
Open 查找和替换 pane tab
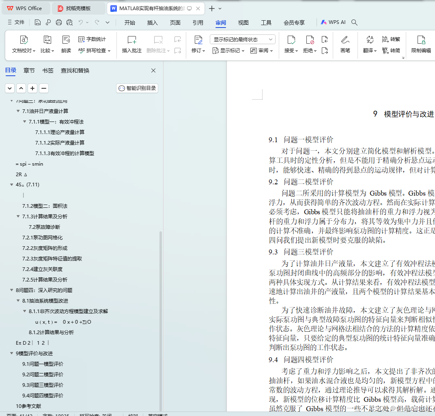click(x=75, y=70)
